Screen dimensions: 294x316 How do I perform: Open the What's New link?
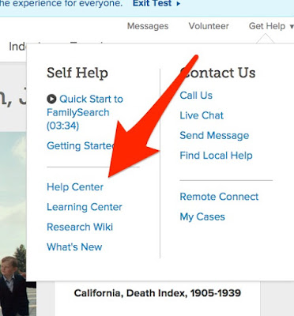74,247
